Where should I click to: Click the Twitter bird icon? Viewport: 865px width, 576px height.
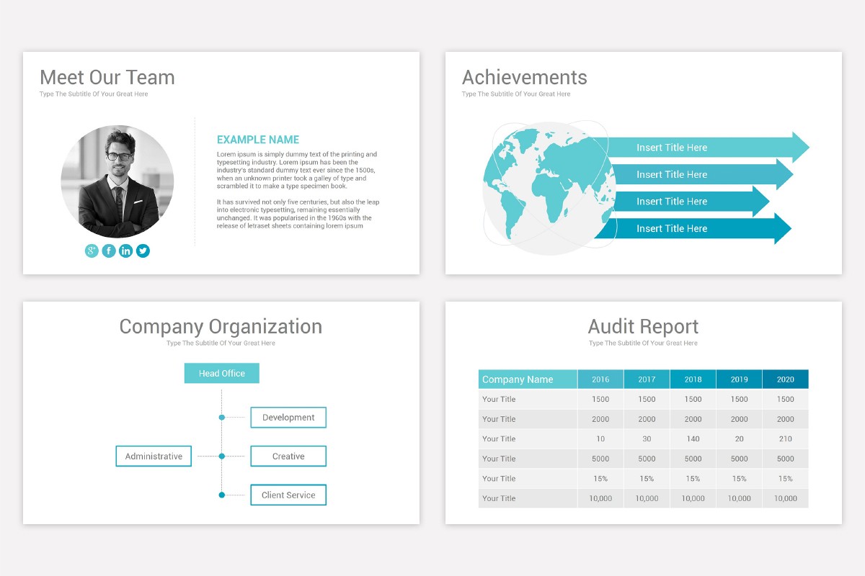143,251
